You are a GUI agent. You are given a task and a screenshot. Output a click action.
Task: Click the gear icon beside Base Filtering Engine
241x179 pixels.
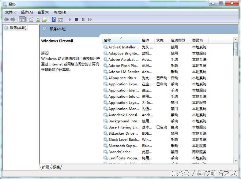[x=105, y=127]
